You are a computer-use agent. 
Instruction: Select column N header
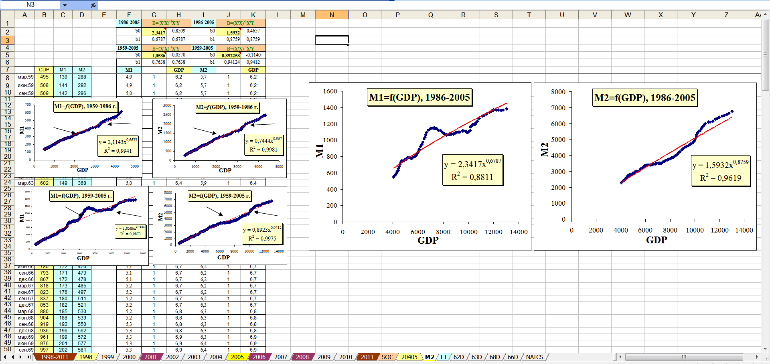[332, 15]
